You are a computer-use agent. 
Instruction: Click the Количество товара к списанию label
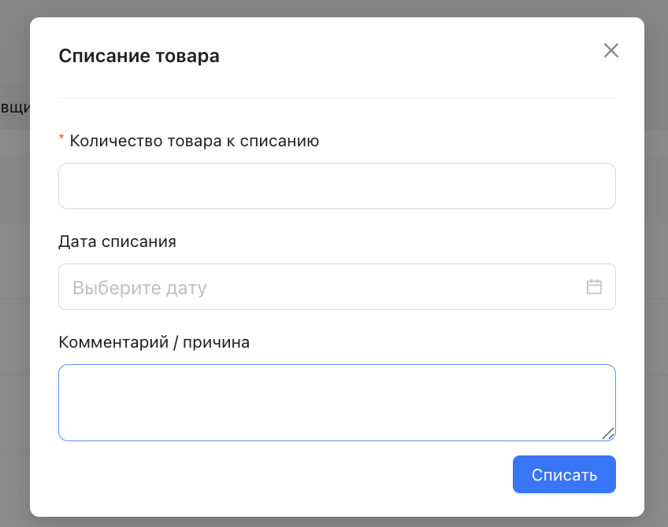point(194,141)
